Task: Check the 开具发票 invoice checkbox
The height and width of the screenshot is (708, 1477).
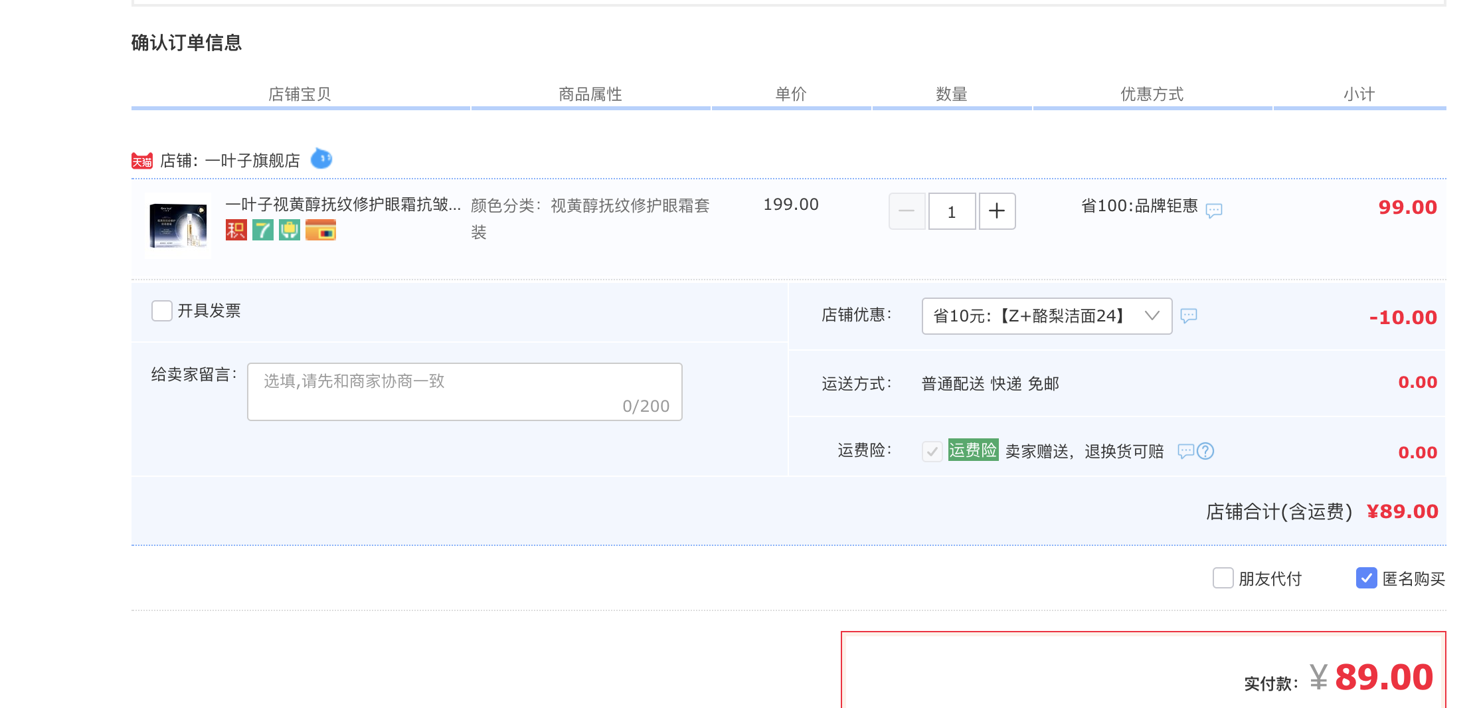Action: (x=162, y=311)
